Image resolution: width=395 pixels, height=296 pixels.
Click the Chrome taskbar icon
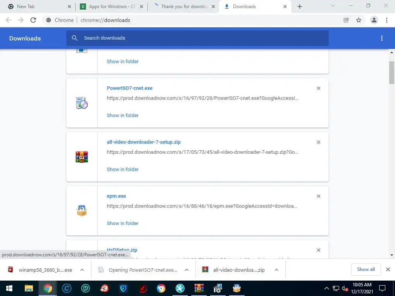pos(47,288)
